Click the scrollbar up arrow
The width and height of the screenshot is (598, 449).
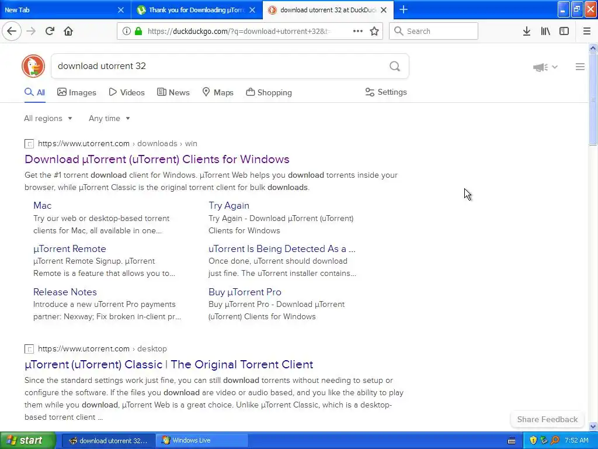(593, 48)
